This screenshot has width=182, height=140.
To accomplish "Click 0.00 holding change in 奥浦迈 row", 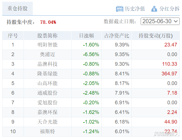I will tap(172, 54).
